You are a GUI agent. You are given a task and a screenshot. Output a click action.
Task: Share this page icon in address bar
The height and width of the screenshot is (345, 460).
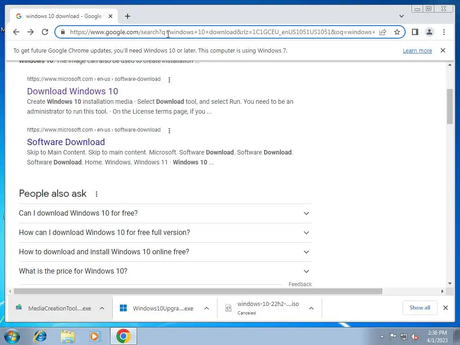point(383,32)
